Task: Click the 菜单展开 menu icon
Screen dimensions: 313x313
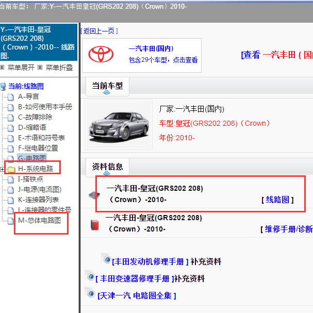Action: tap(2, 67)
